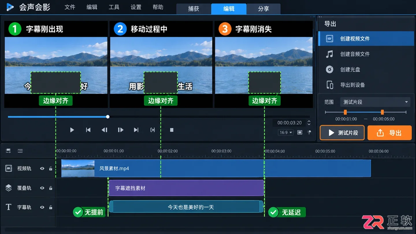Click the range start handle at 00:00:01:00
Screen dimensions: 416x234
(x=345, y=112)
